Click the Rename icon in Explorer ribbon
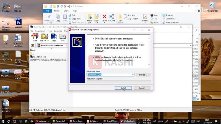Screen dimensions: 221x124 click(x=112, y=18)
